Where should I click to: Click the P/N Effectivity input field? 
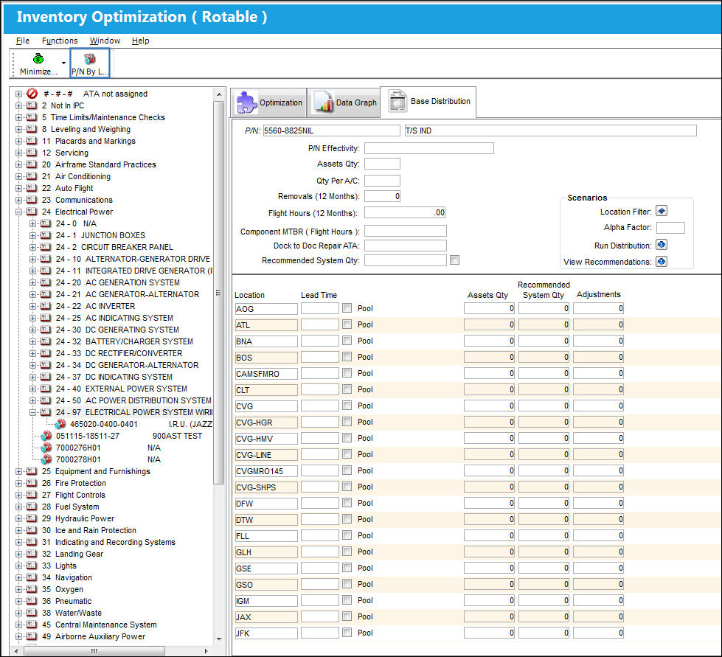coord(429,147)
